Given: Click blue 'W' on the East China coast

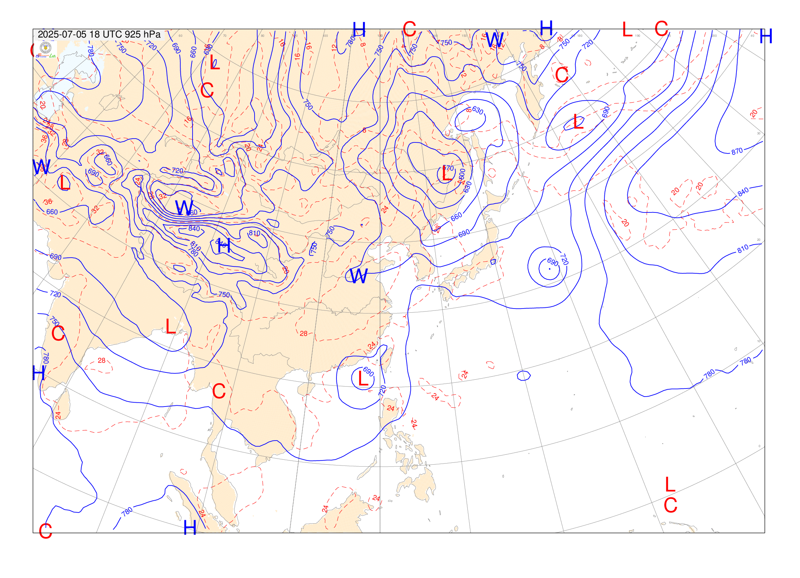Looking at the screenshot, I should coord(359,276).
